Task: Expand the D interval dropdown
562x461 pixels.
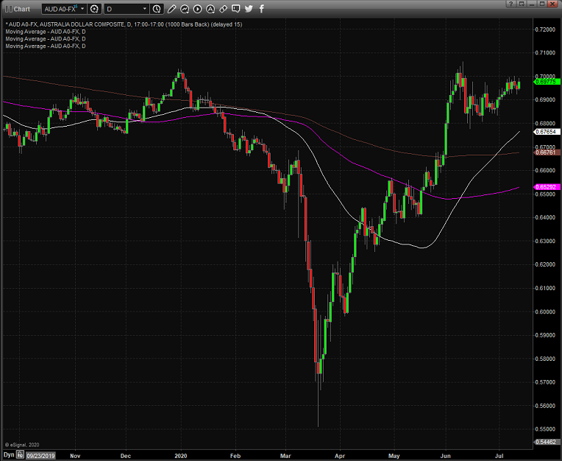Action: (144, 9)
